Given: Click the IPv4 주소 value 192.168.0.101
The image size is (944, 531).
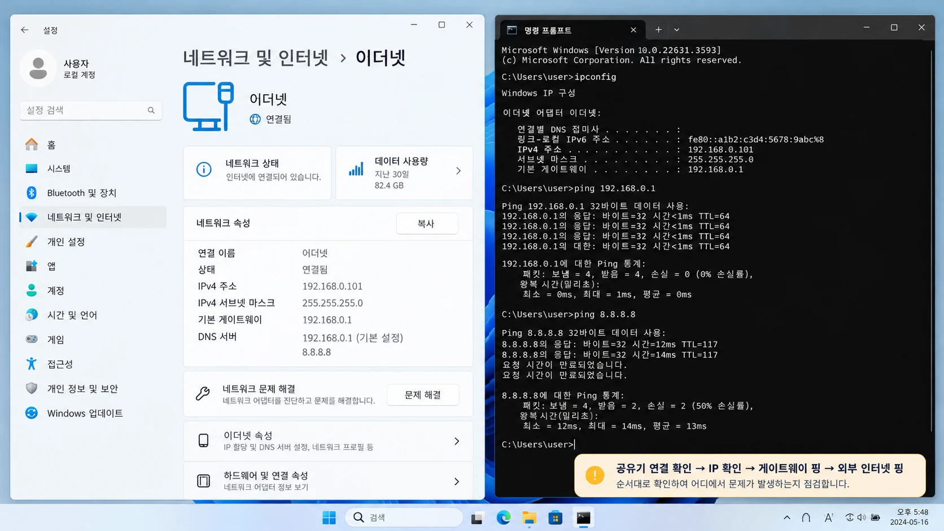Looking at the screenshot, I should 332,287.
